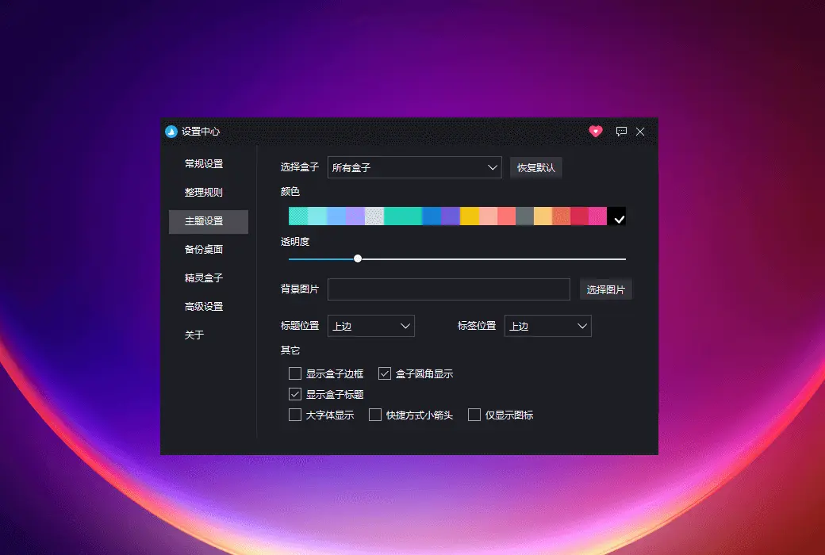Expand the 标题位置 dropdown

point(371,326)
